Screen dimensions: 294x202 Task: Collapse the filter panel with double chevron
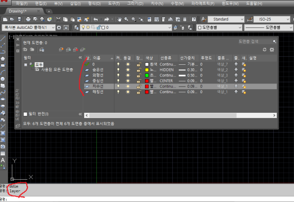coord(80,58)
